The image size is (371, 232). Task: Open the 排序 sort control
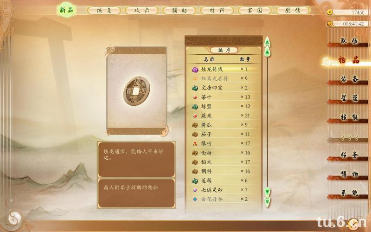[x=224, y=50]
